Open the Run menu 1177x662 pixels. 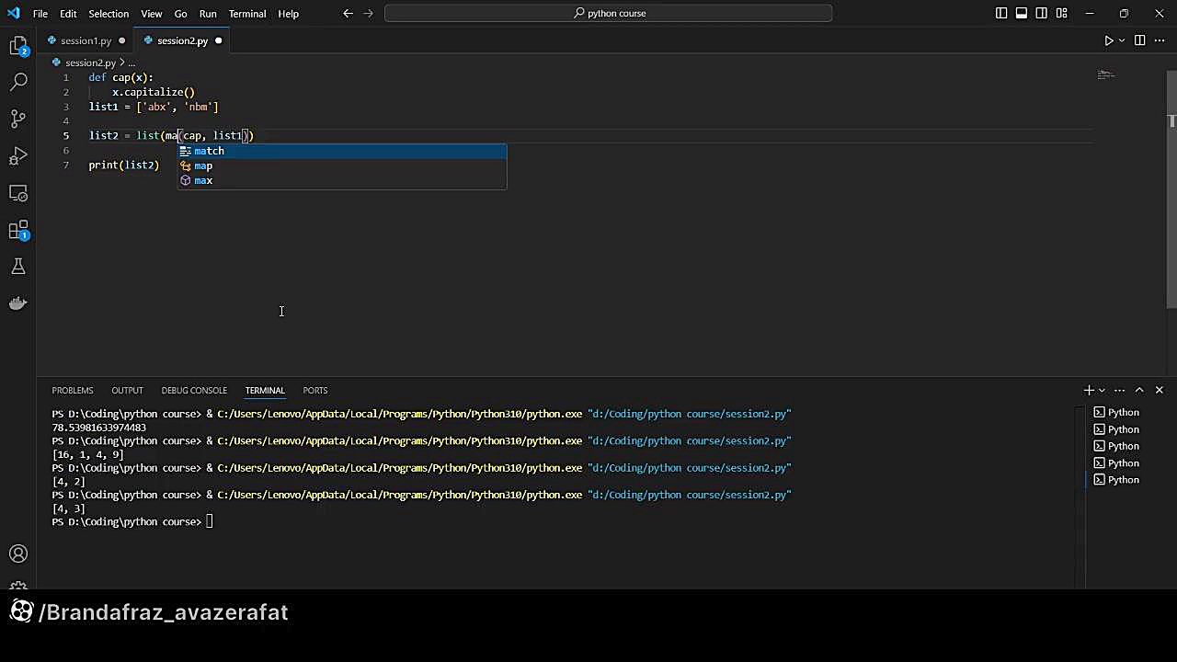tap(208, 13)
